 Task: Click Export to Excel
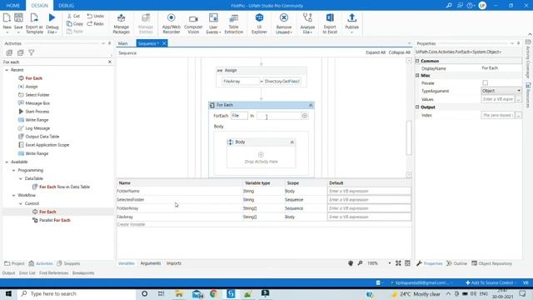pos(330,24)
